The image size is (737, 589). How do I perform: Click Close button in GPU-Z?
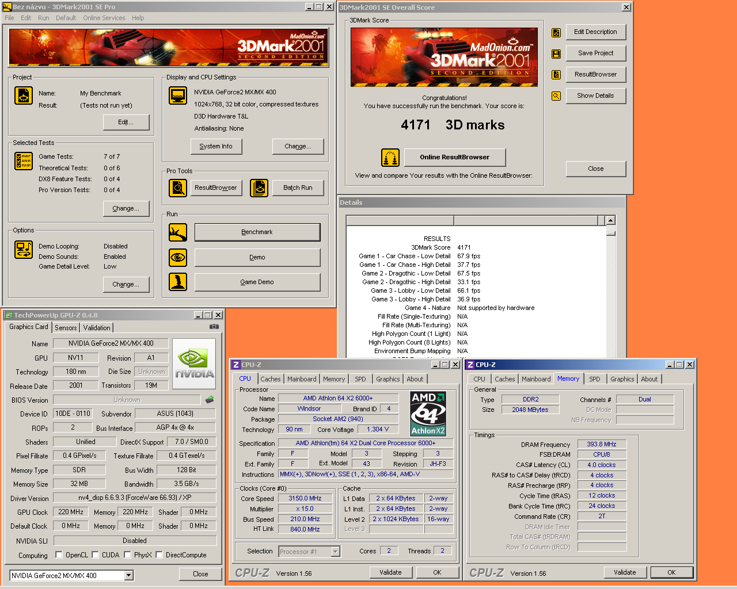click(x=200, y=574)
